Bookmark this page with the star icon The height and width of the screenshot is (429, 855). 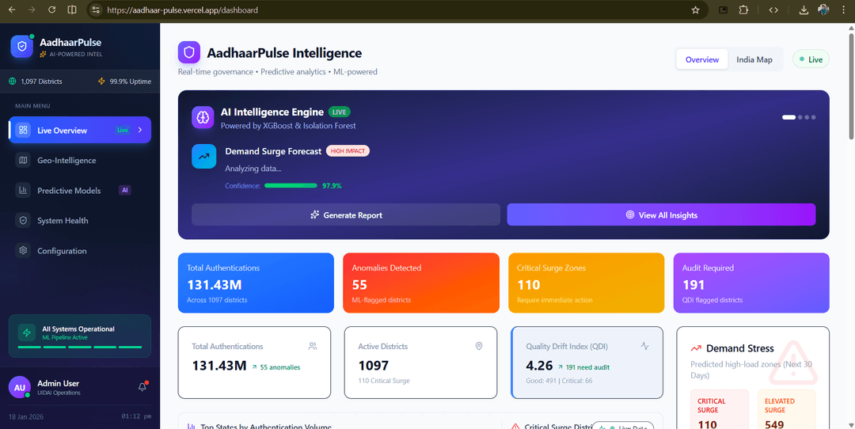point(695,9)
